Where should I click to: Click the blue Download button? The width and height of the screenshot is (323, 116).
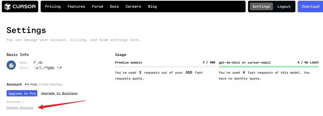[x=310, y=6]
